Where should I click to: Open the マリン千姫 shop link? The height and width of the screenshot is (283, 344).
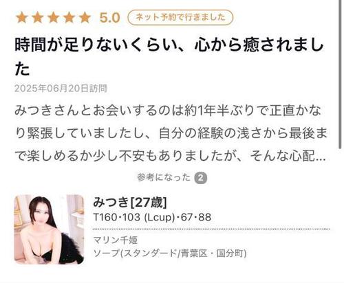(116, 240)
